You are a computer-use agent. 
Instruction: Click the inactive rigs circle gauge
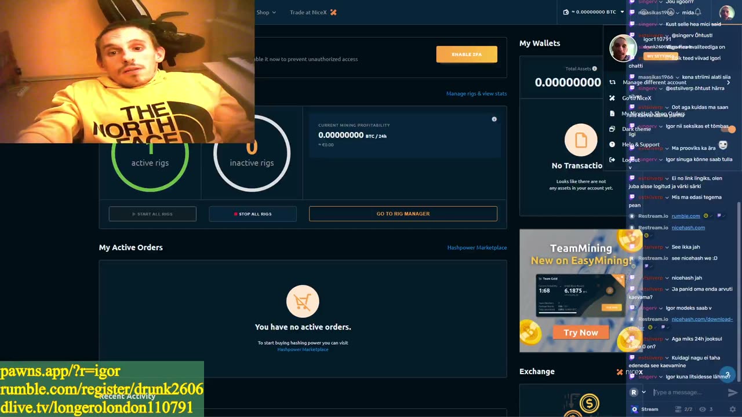(252, 154)
